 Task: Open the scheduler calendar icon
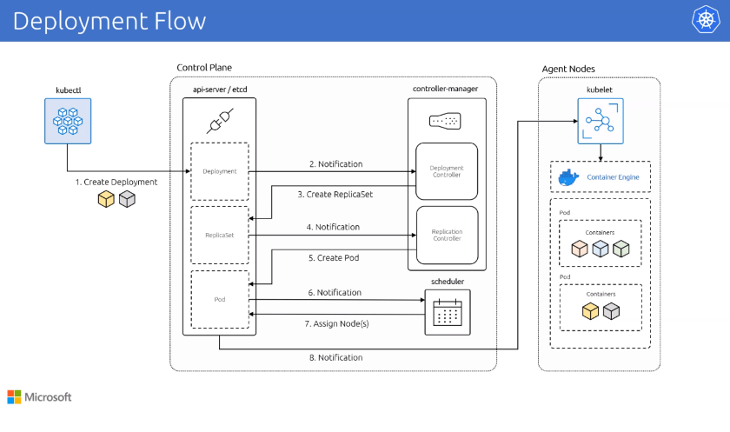(x=446, y=312)
